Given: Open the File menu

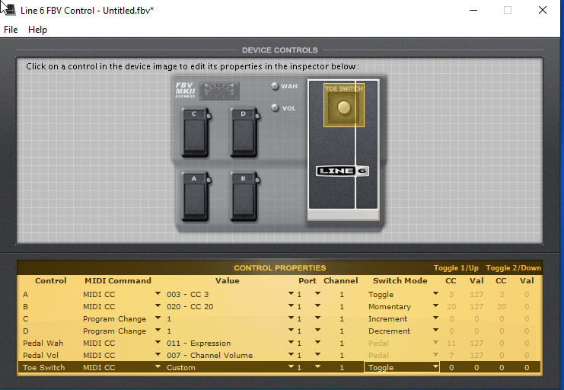Looking at the screenshot, I should tap(11, 30).
